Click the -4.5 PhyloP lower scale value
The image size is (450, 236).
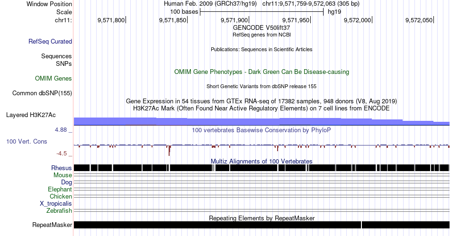point(62,154)
